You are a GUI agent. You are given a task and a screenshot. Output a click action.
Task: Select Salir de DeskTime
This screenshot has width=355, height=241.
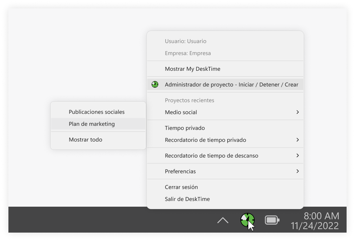tap(225, 199)
